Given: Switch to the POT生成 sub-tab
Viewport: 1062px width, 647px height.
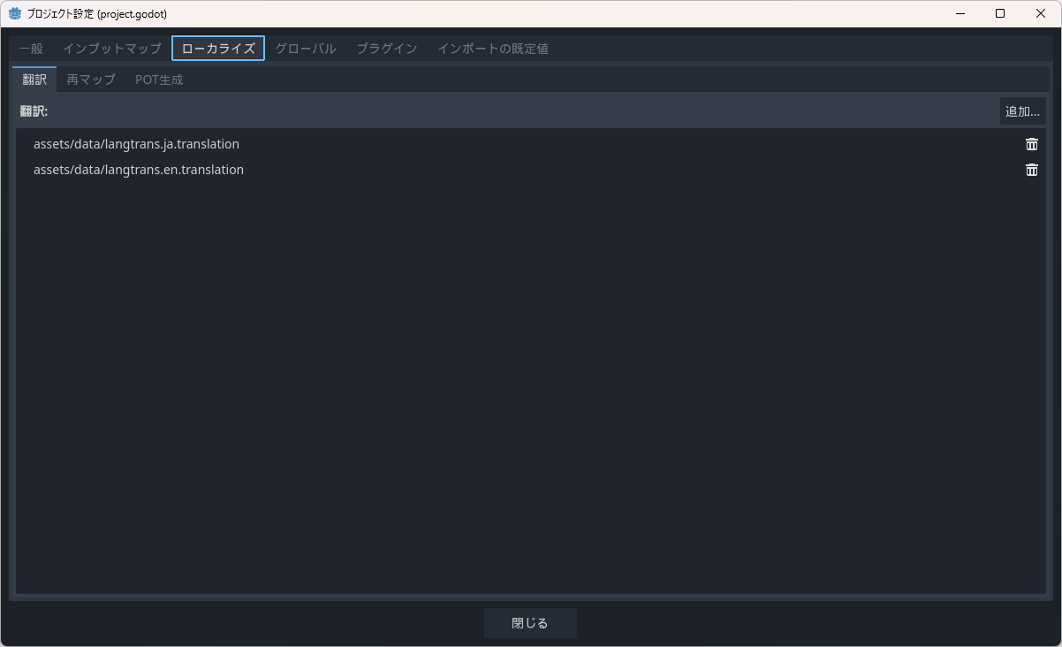Looking at the screenshot, I should [159, 80].
